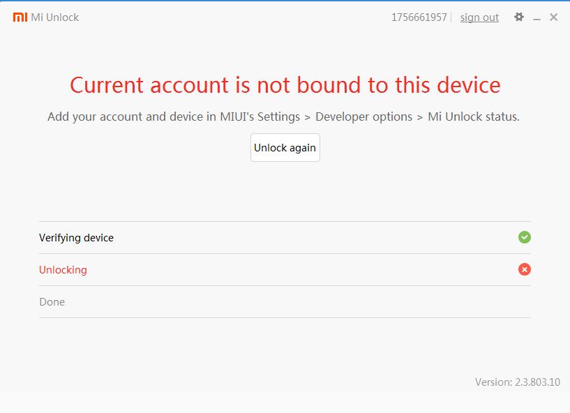Minimize the Mi Unlock window
Viewport: 570px width, 413px height.
pyautogui.click(x=537, y=18)
